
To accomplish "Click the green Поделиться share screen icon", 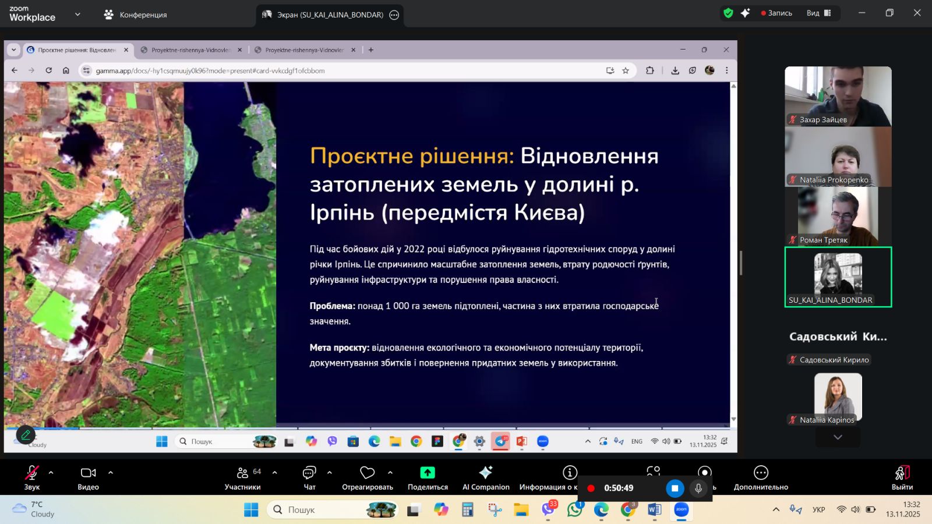I will pyautogui.click(x=428, y=473).
